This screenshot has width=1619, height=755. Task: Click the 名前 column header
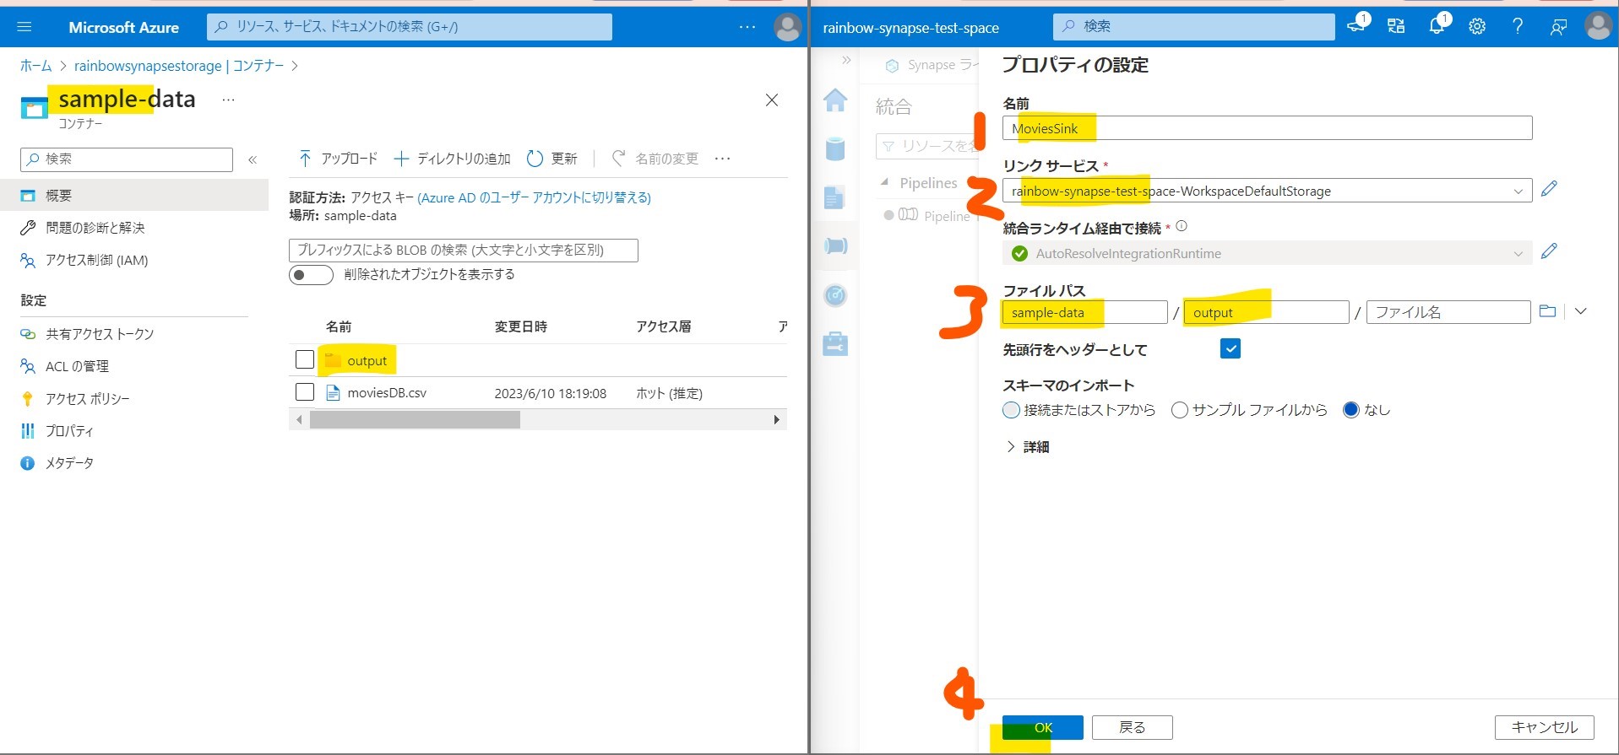click(339, 326)
